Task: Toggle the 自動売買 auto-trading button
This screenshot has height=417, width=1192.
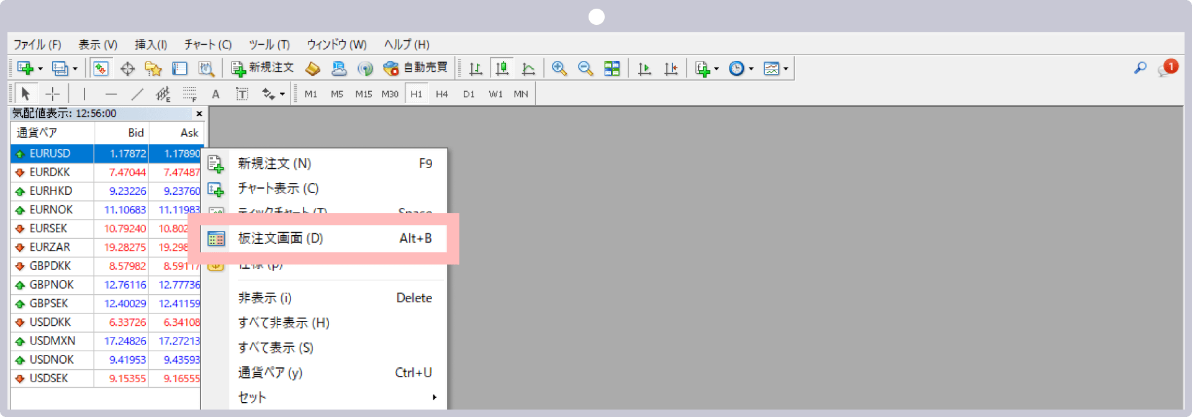Action: click(415, 68)
